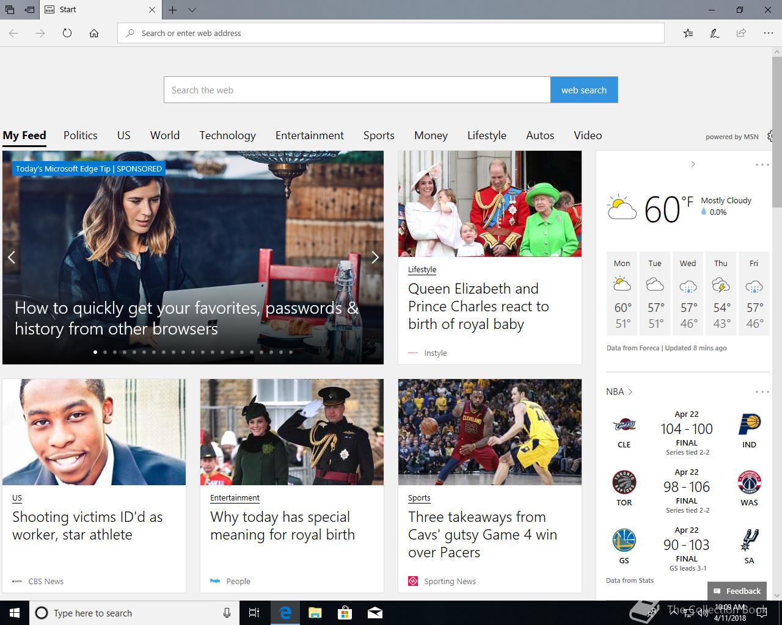Open File Explorer from taskbar
This screenshot has width=782, height=625.
click(315, 613)
